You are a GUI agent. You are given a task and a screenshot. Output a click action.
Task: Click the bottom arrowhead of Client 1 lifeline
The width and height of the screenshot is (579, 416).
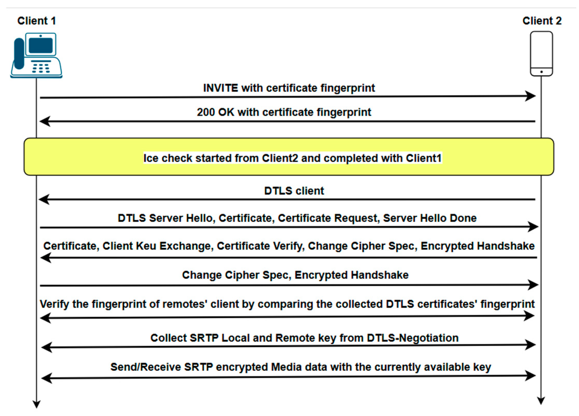click(36, 404)
